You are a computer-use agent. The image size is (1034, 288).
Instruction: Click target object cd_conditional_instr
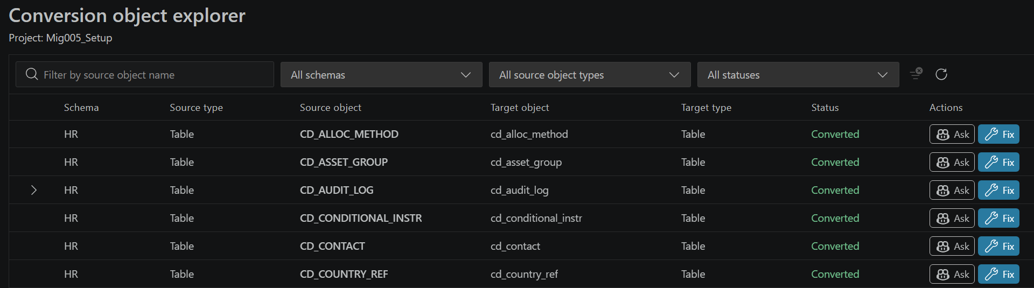click(536, 218)
